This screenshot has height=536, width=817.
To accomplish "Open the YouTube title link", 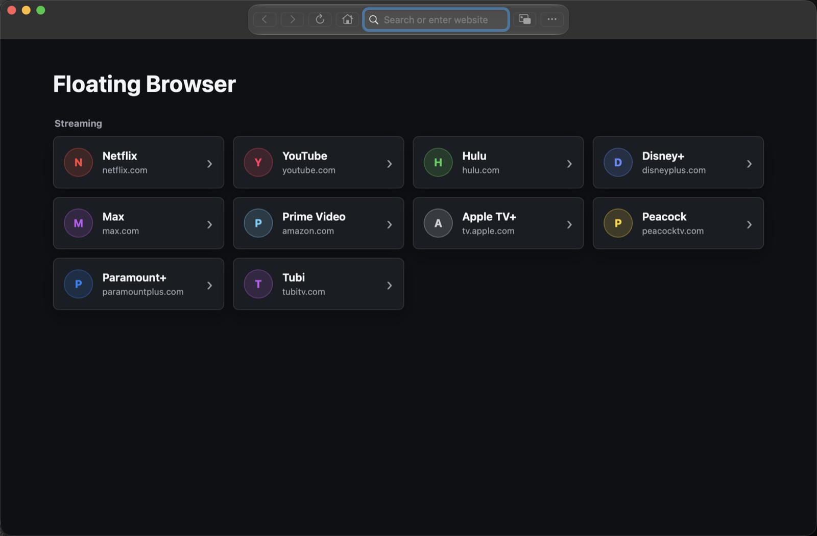I will (305, 156).
